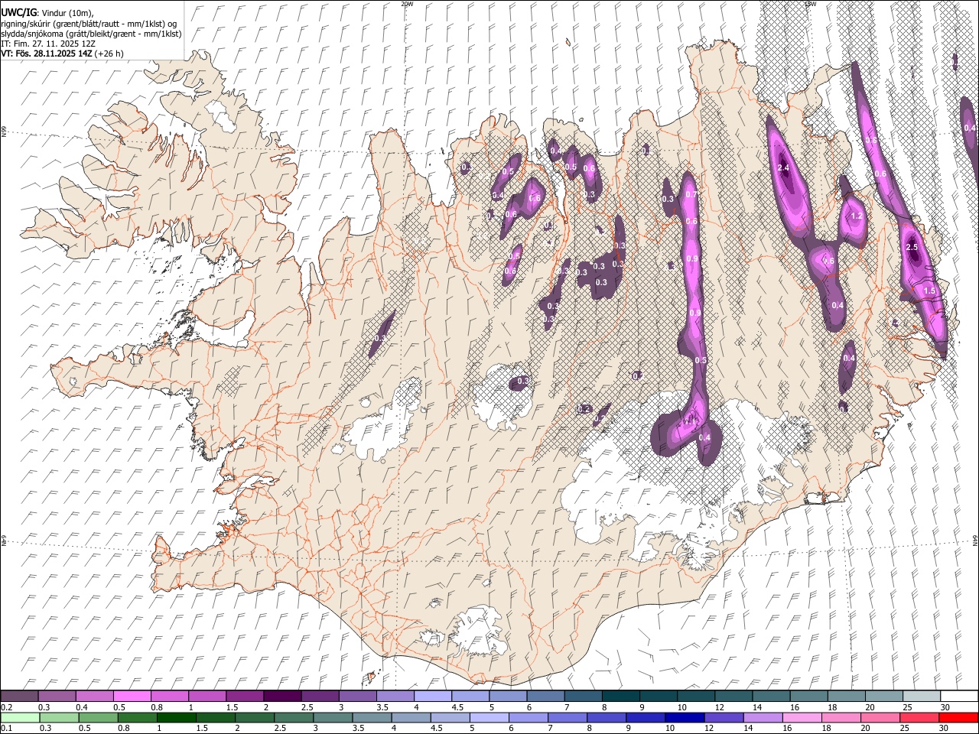Click the 0.7 value label on the map
This screenshot has width=979, height=734.
691,195
